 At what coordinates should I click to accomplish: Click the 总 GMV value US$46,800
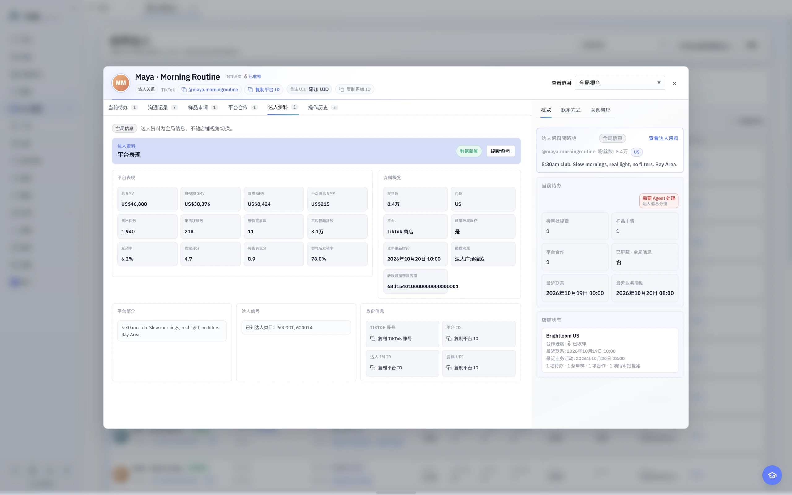(134, 204)
